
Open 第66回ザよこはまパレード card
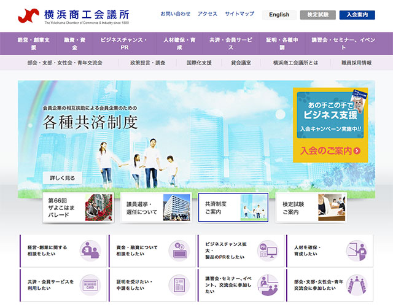(78, 208)
